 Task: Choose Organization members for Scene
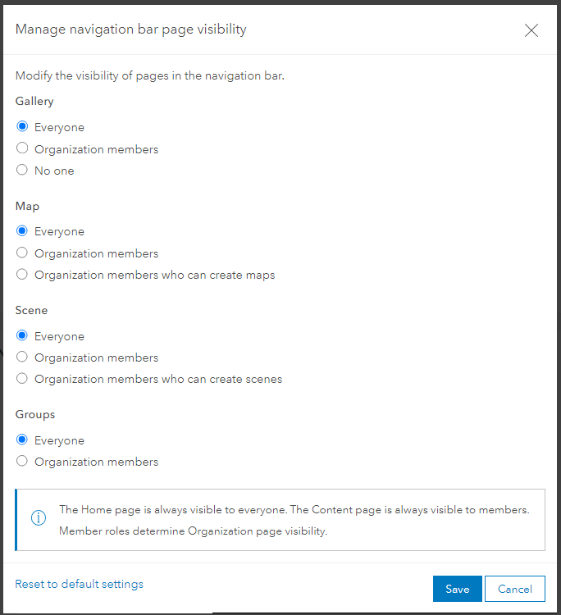(22, 357)
